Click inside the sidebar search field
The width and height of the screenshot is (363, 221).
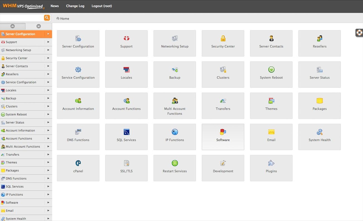pos(22,17)
